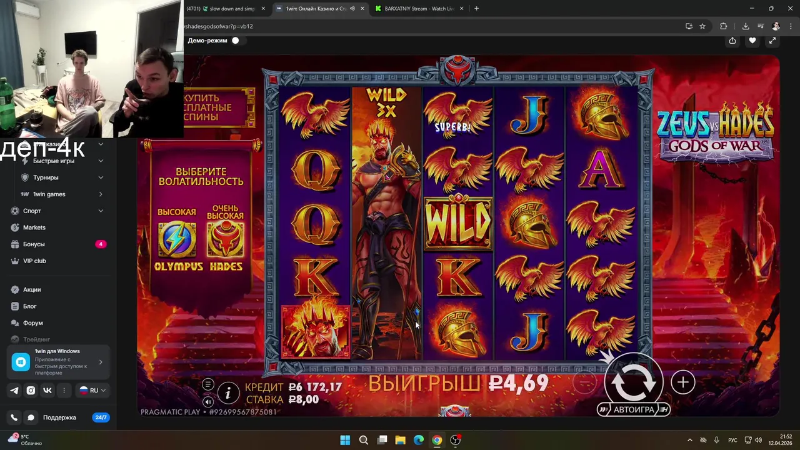Expand the Турниры sidebar section

(61, 177)
